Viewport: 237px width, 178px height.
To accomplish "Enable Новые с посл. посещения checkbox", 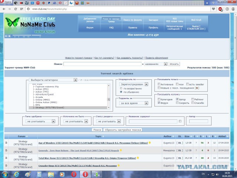I will coord(159,88).
